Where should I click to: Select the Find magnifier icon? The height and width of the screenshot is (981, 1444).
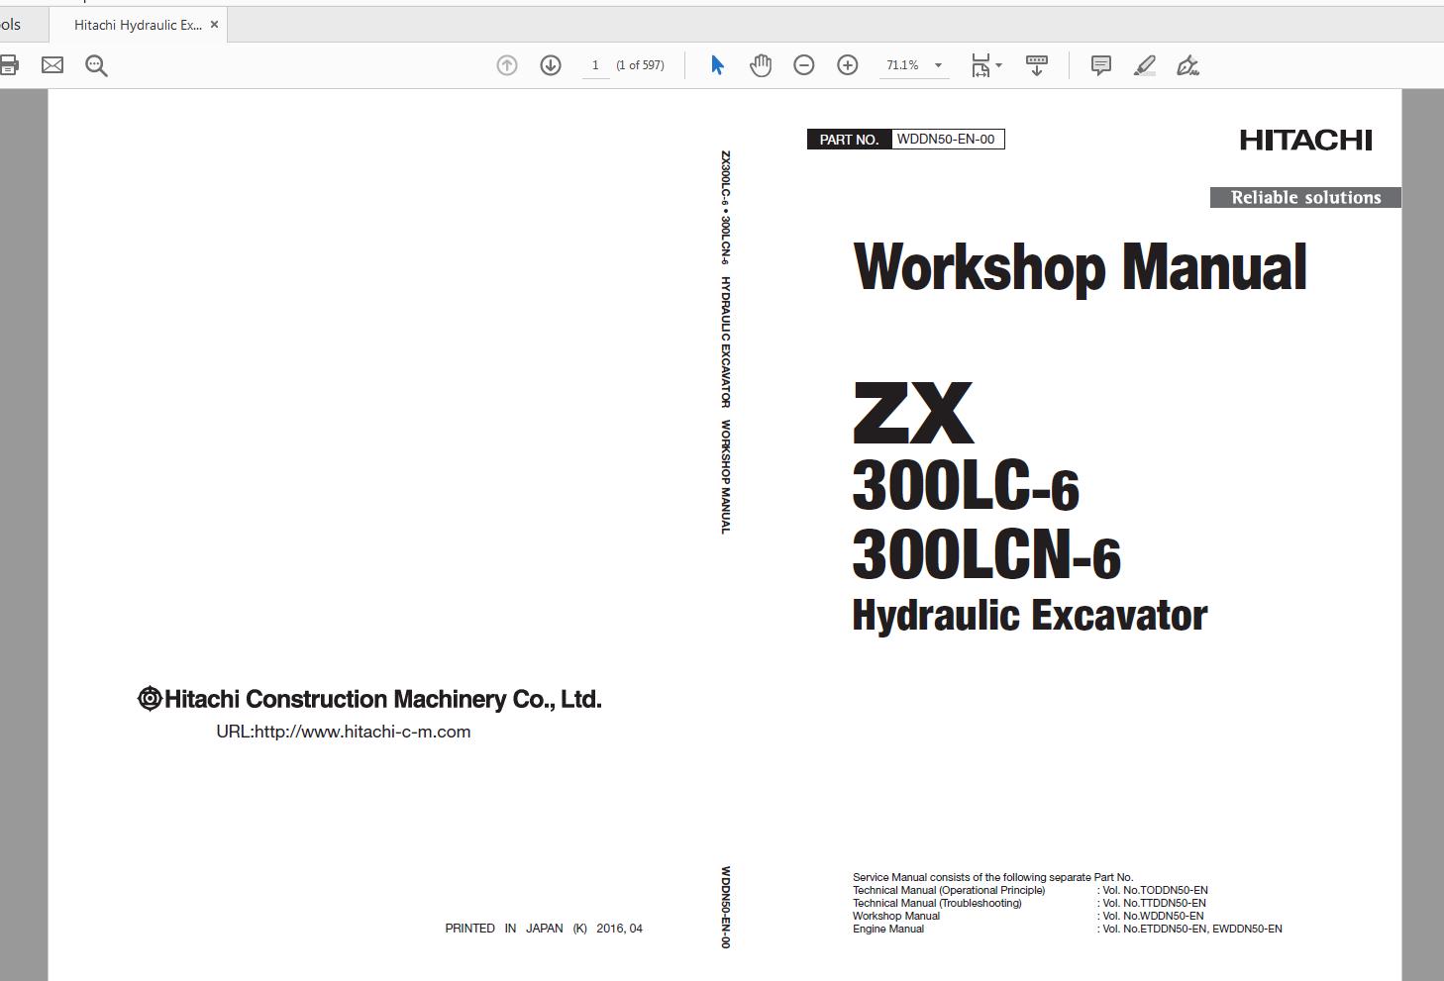point(95,64)
